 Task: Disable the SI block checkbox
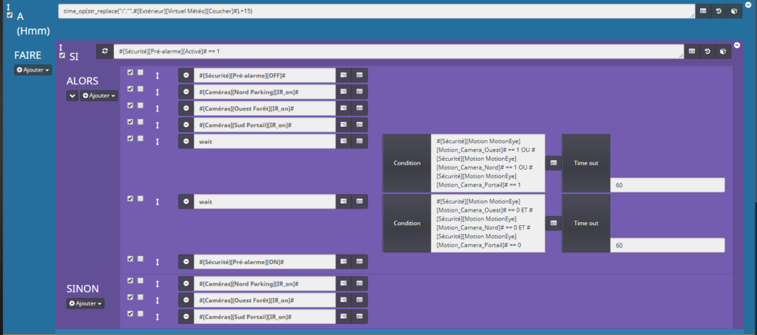pos(62,55)
